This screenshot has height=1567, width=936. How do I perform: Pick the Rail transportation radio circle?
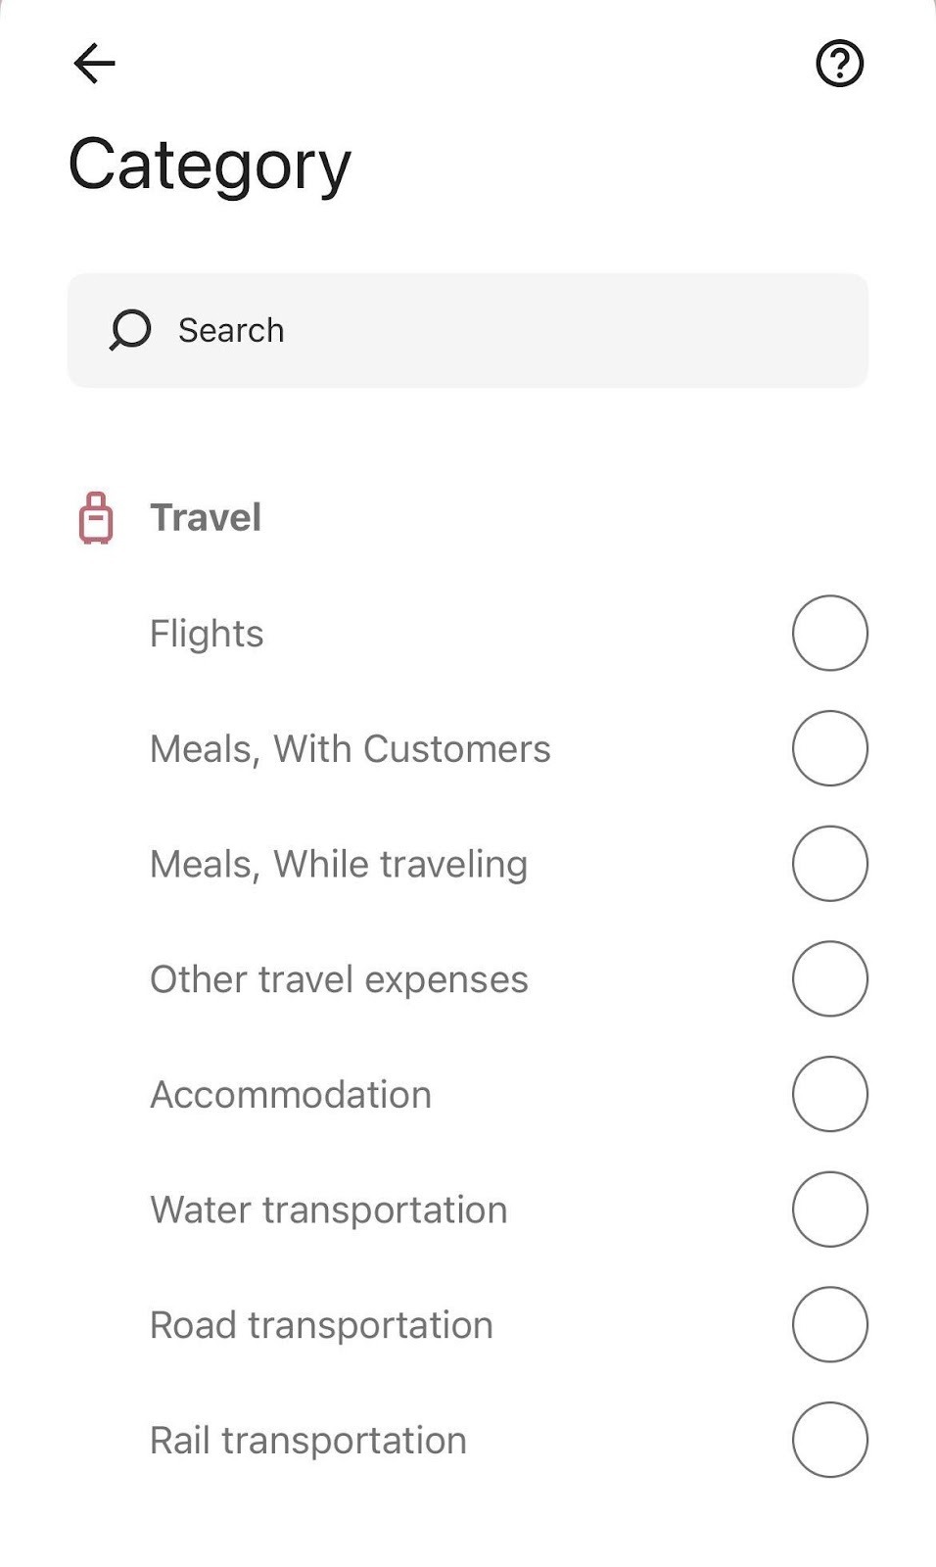click(x=829, y=1440)
